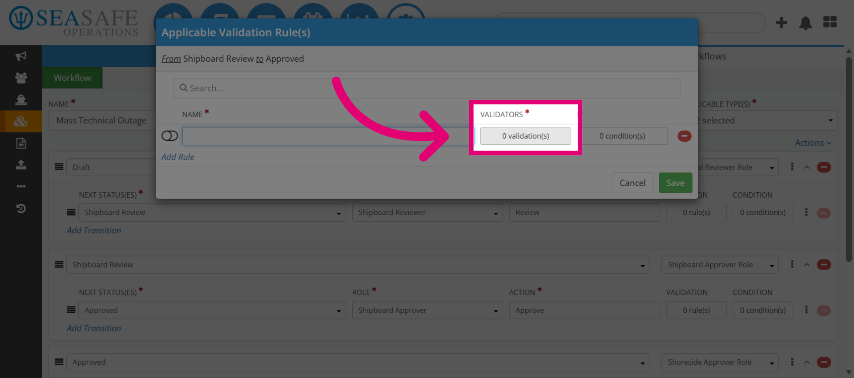This screenshot has height=378, width=854.
Task: Open the users group icon in sidebar
Action: tap(21, 78)
